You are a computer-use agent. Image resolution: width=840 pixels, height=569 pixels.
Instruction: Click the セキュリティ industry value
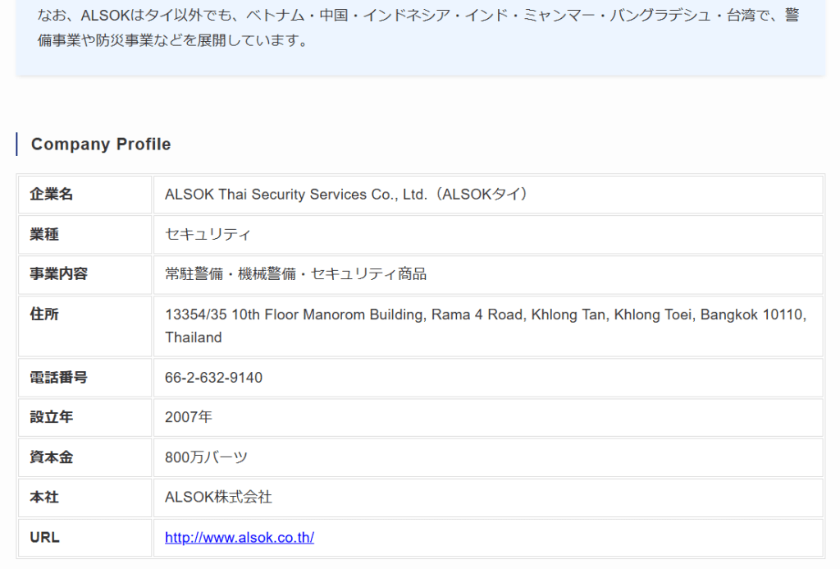click(x=208, y=235)
